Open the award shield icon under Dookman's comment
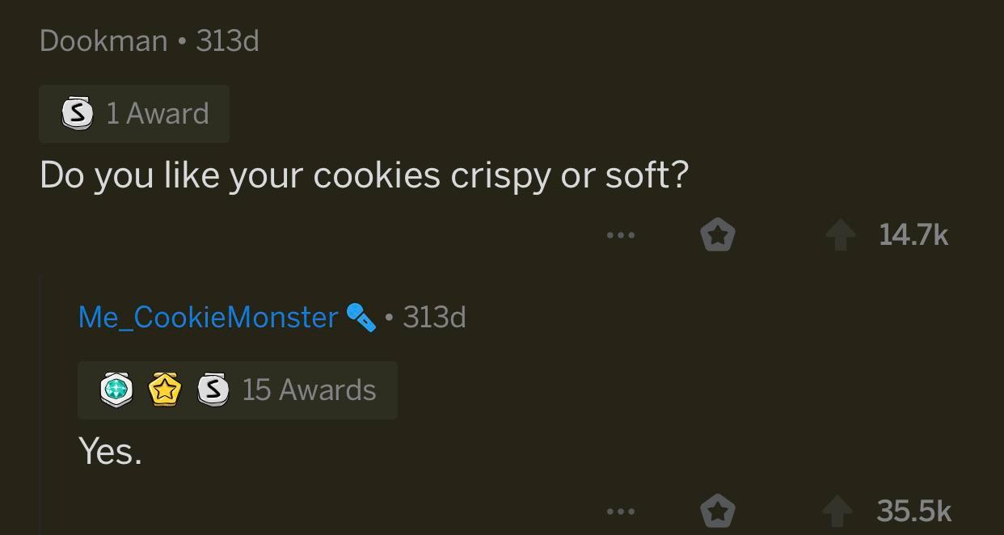Viewport: 1004px width, 535px height. pos(717,234)
